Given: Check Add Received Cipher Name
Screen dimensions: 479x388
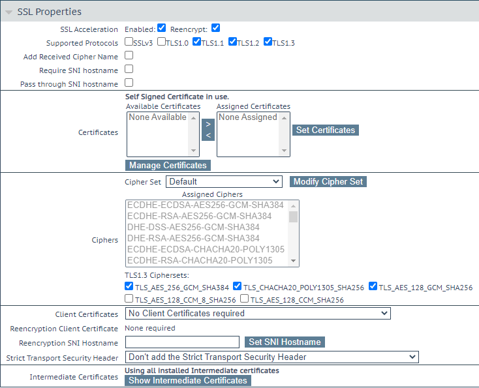Looking at the screenshot, I should pyautogui.click(x=129, y=55).
